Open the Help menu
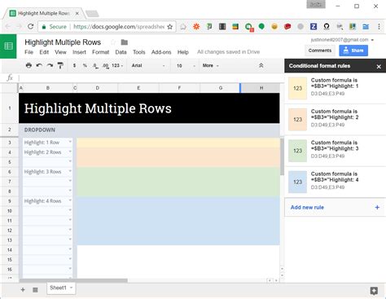 (x=183, y=52)
